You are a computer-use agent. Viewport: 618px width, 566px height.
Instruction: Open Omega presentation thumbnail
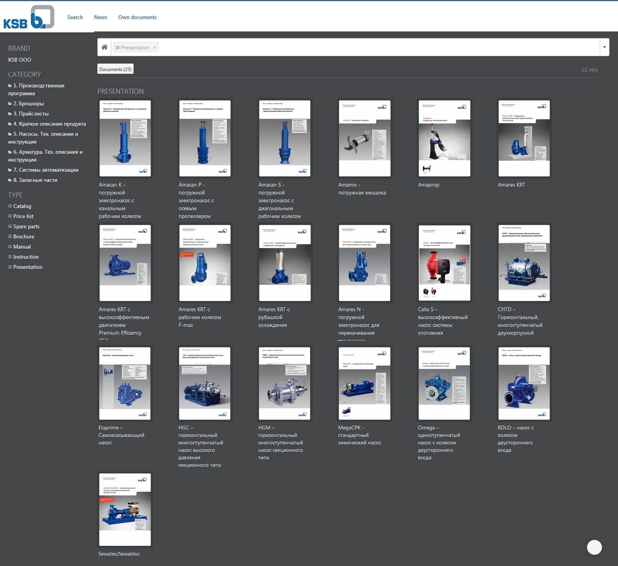(444, 384)
